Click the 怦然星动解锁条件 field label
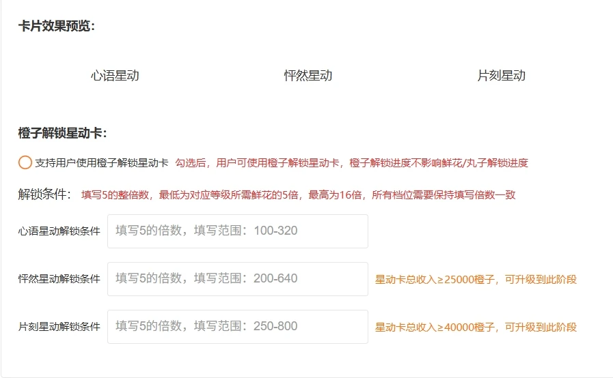This screenshot has height=378, width=613. coord(59,279)
